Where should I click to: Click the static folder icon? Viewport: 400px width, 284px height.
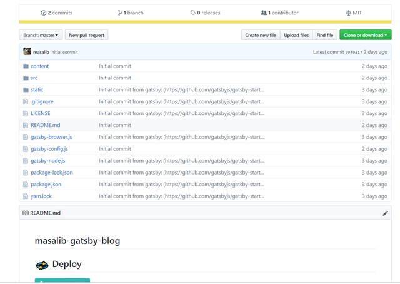(x=26, y=89)
